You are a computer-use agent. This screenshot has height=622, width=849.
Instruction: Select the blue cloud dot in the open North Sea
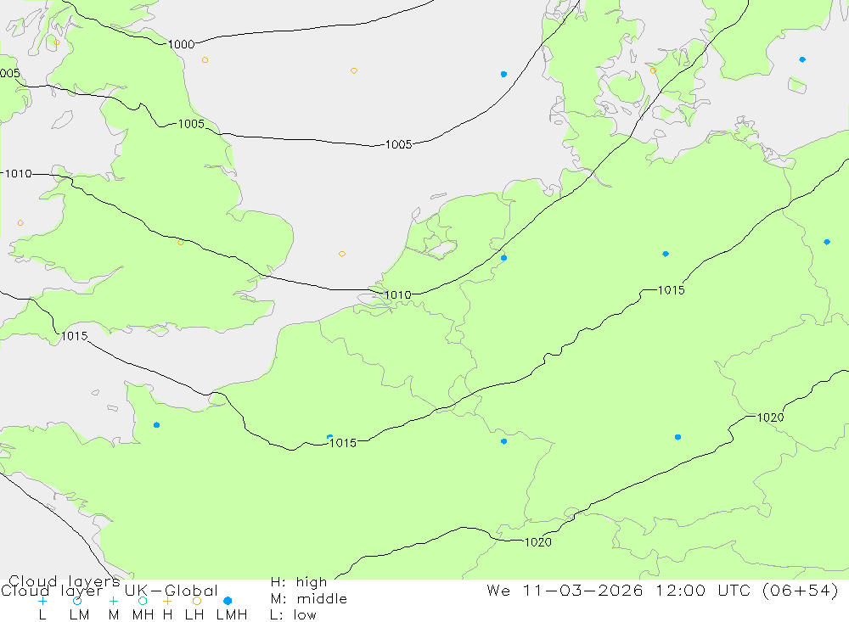[503, 74]
